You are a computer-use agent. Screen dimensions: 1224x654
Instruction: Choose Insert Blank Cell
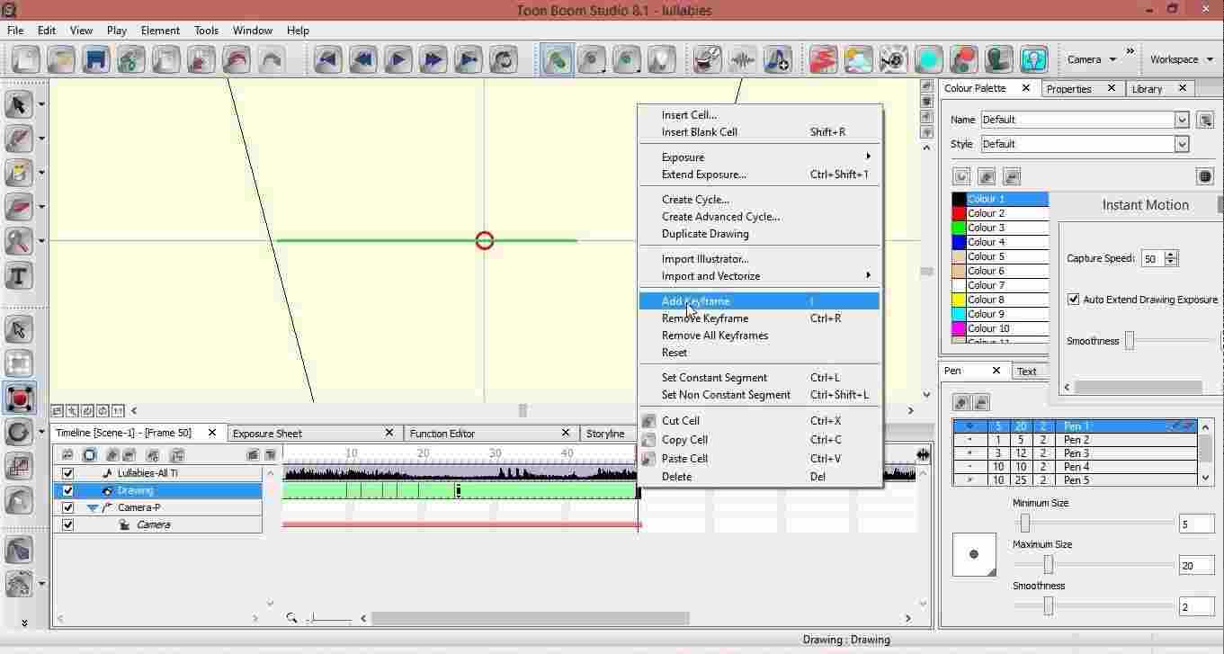click(x=759, y=132)
